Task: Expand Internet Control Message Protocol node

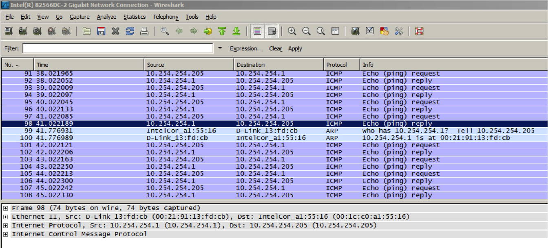Action: [x=6, y=234]
